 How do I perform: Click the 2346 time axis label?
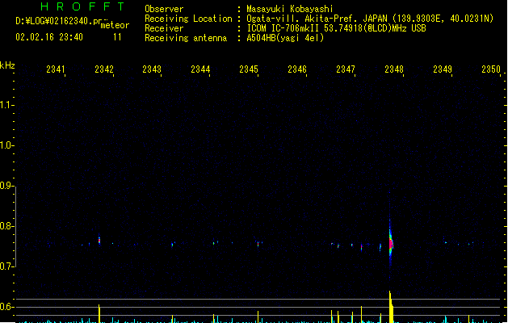(x=297, y=69)
